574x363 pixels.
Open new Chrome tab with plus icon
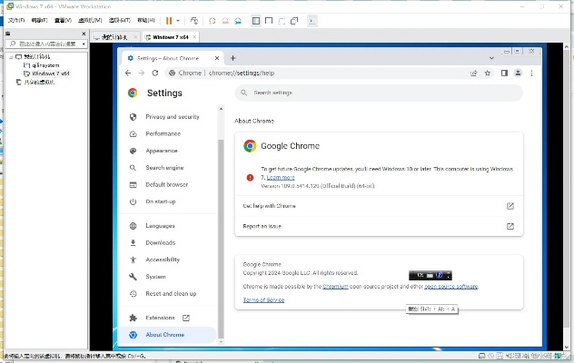click(x=233, y=57)
